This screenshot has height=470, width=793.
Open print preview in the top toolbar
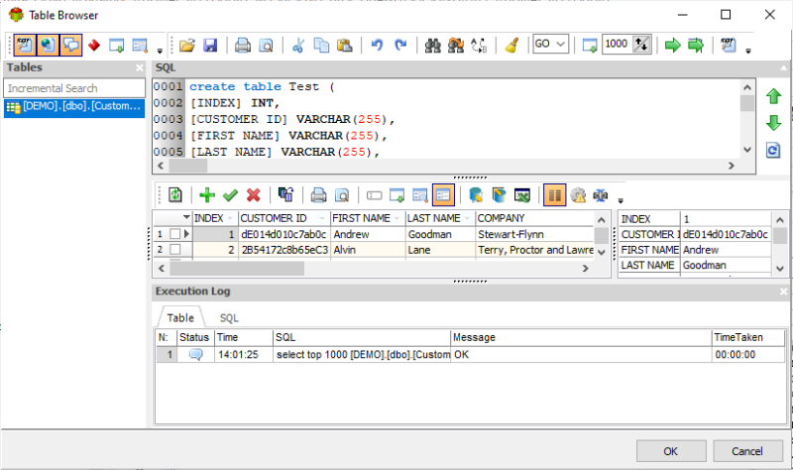[266, 46]
